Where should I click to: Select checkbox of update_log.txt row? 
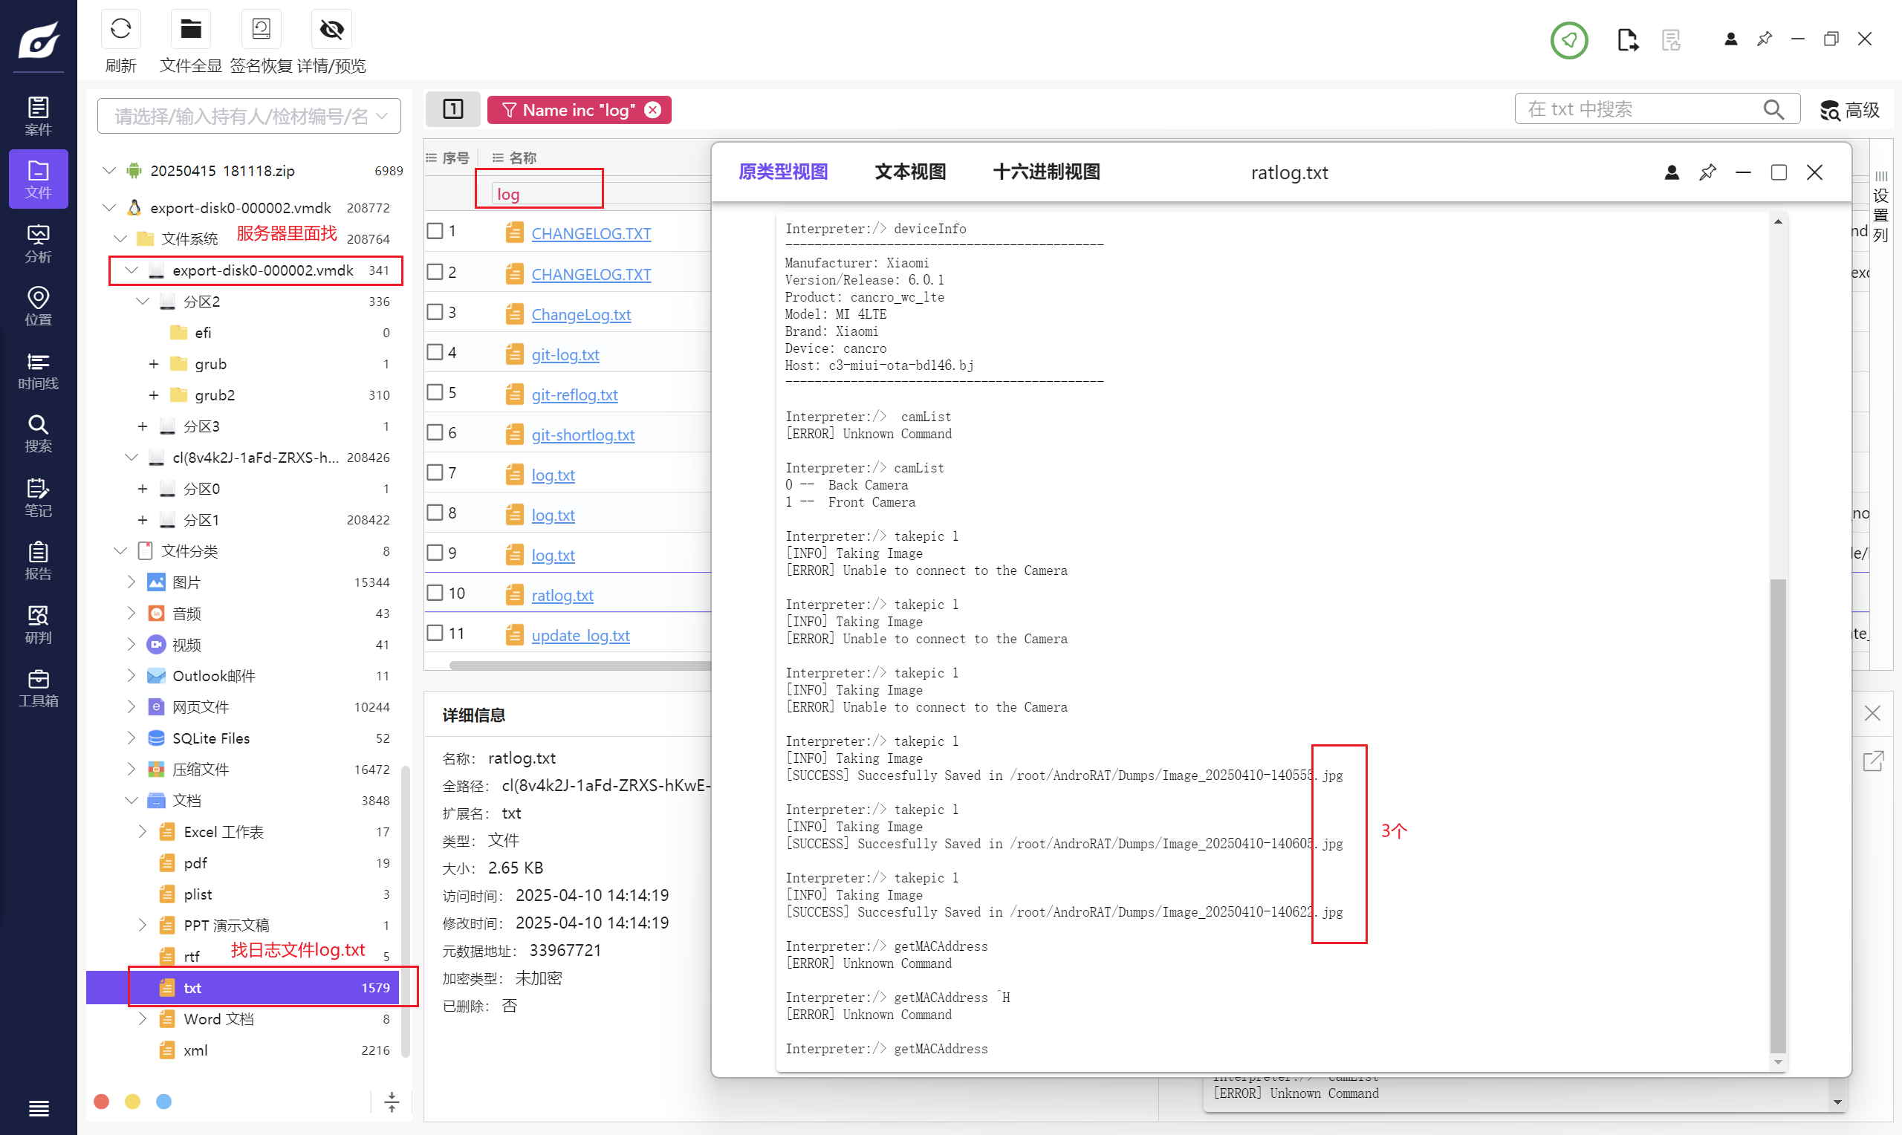435,634
